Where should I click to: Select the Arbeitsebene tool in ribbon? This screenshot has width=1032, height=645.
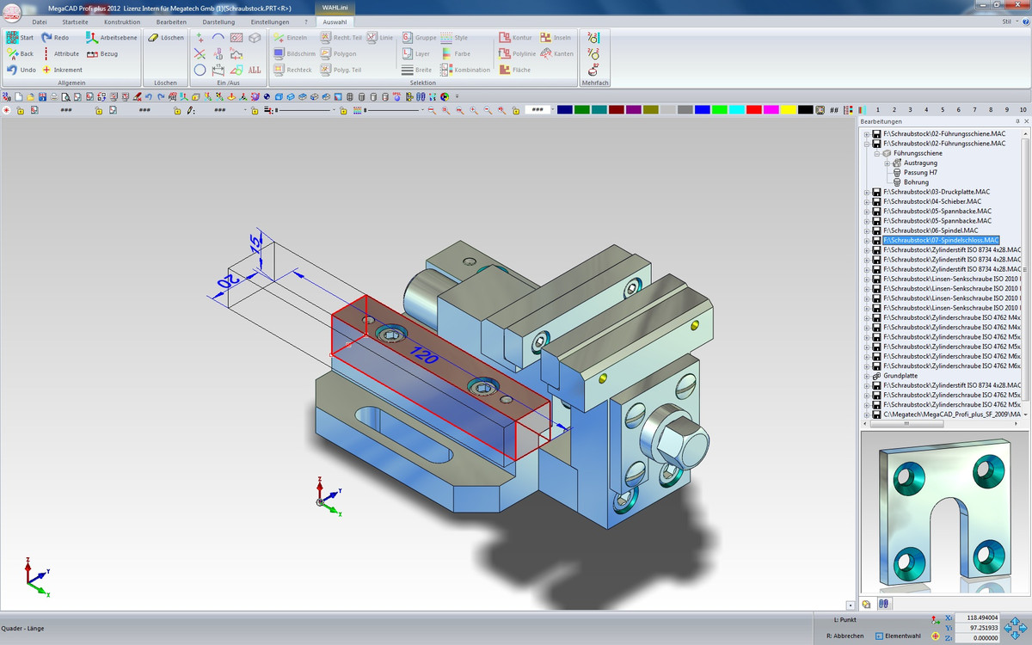[x=92, y=38]
